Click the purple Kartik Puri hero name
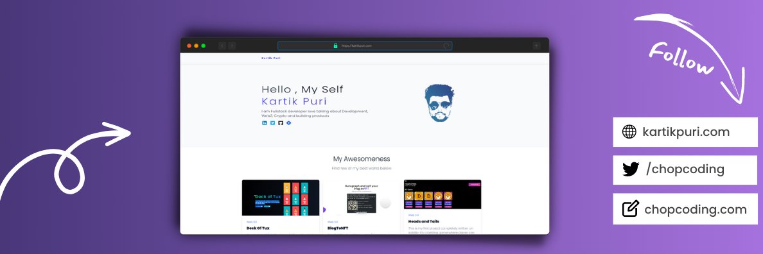 click(294, 101)
